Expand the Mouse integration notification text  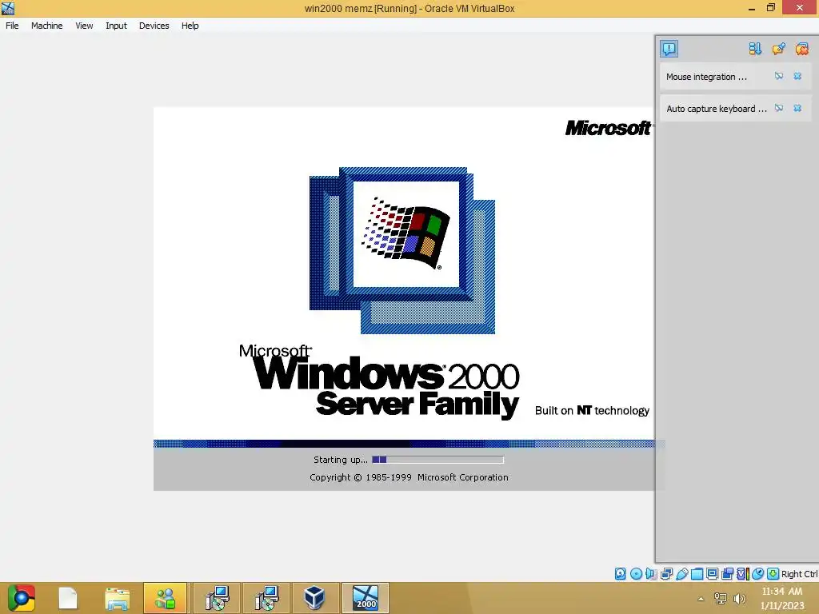706,77
